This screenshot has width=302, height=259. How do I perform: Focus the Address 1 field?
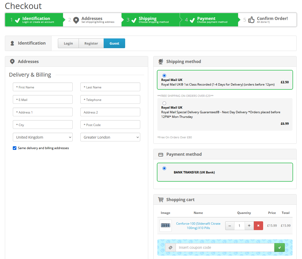point(43,112)
